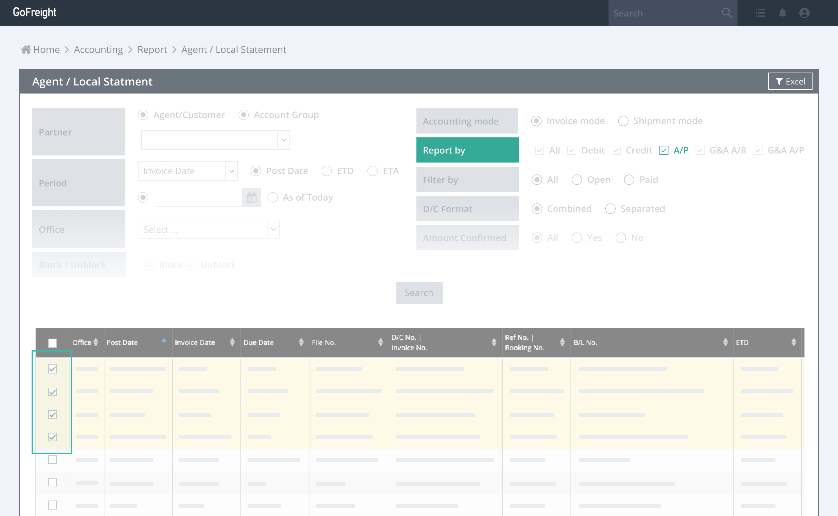838x516 pixels.
Task: Navigate to Report breadcrumb
Action: (152, 49)
